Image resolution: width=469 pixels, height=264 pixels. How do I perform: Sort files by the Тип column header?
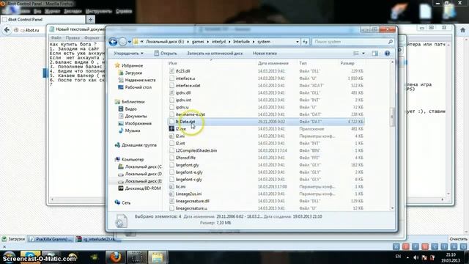click(x=303, y=63)
